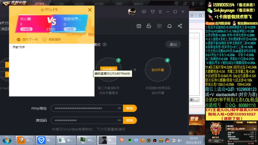This screenshot has width=258, height=145.
Task: Click the wrench settings icon in CF bar
Action: pyautogui.click(x=193, y=4)
